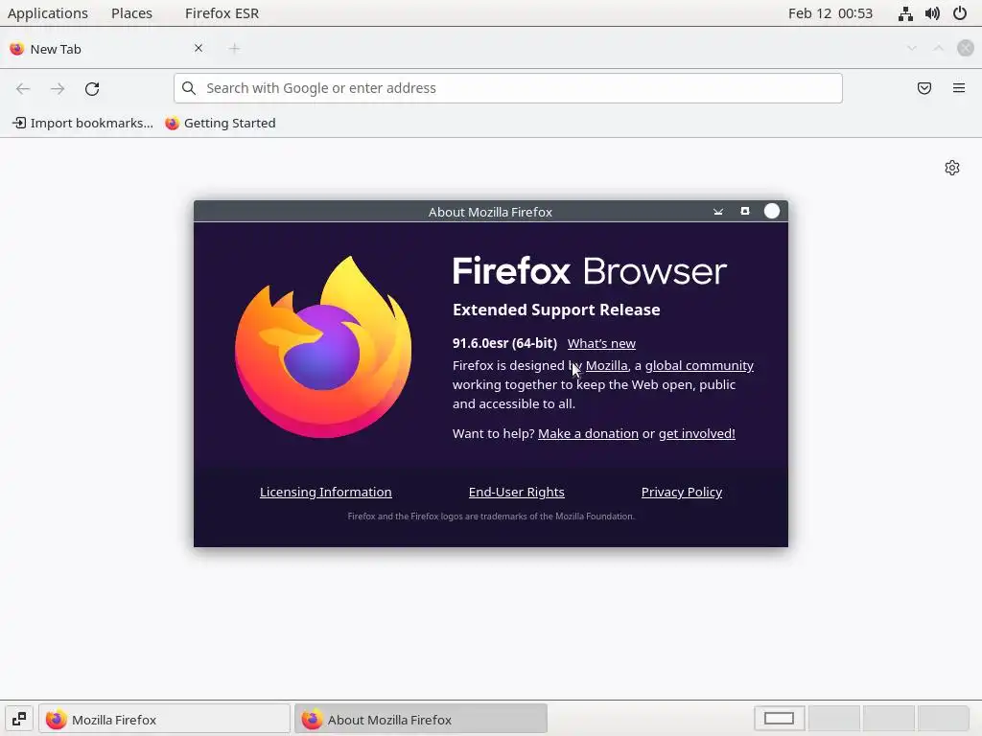982x736 pixels.
Task: Click the Mozilla Foundation trademark notice text
Action: (x=491, y=517)
